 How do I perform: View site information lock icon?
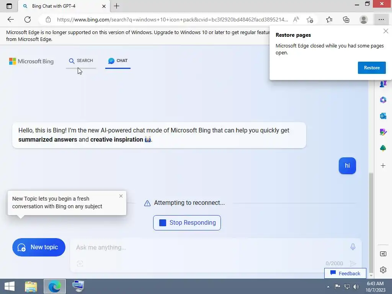pyautogui.click(x=48, y=20)
